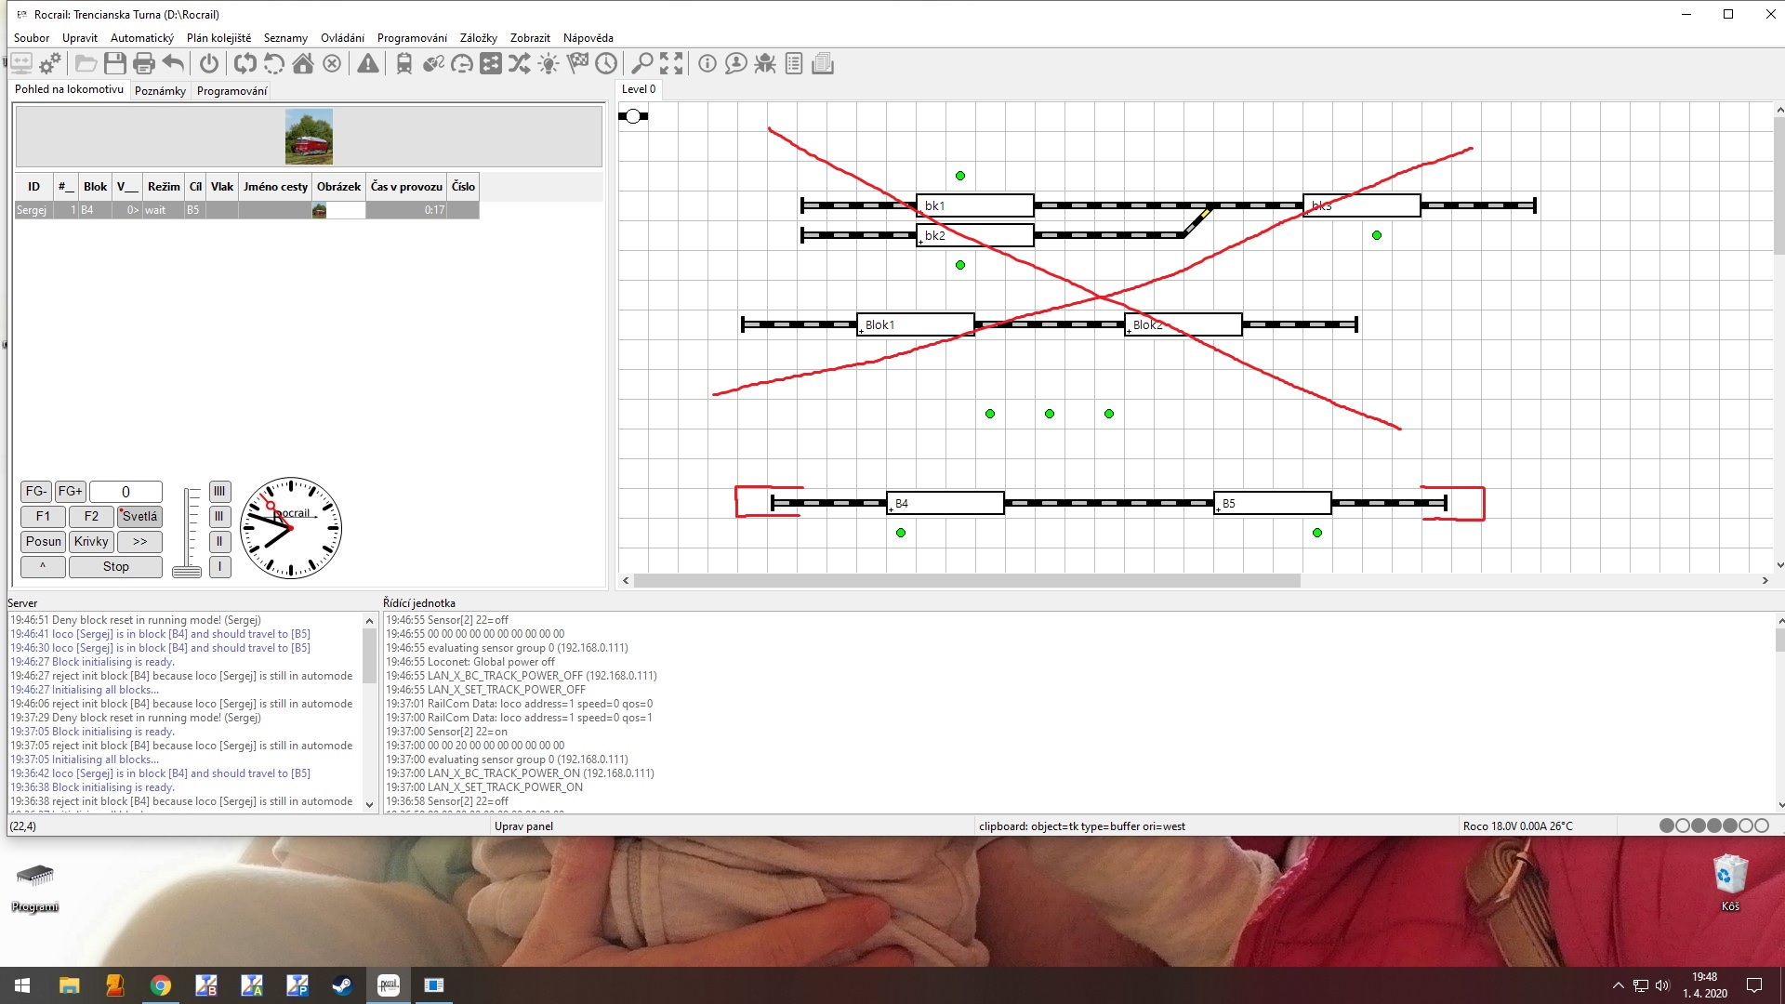
Task: Click the lightbulb lights icon
Action: click(x=549, y=63)
